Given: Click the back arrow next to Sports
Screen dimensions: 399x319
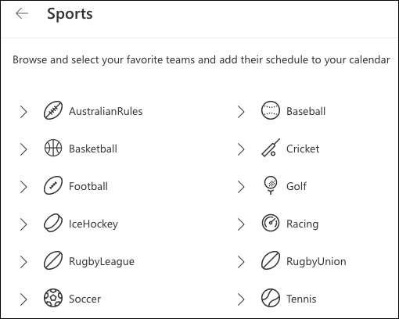Looking at the screenshot, I should tap(22, 13).
